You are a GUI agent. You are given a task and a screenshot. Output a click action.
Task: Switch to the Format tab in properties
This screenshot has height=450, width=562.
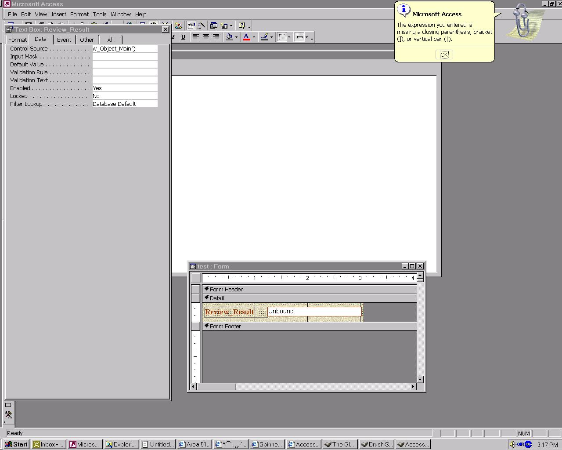tap(18, 40)
